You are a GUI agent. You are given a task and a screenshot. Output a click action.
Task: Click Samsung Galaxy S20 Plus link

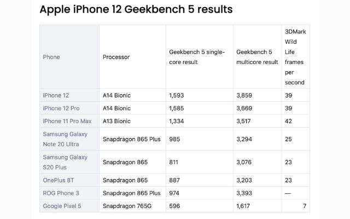[x=65, y=162]
